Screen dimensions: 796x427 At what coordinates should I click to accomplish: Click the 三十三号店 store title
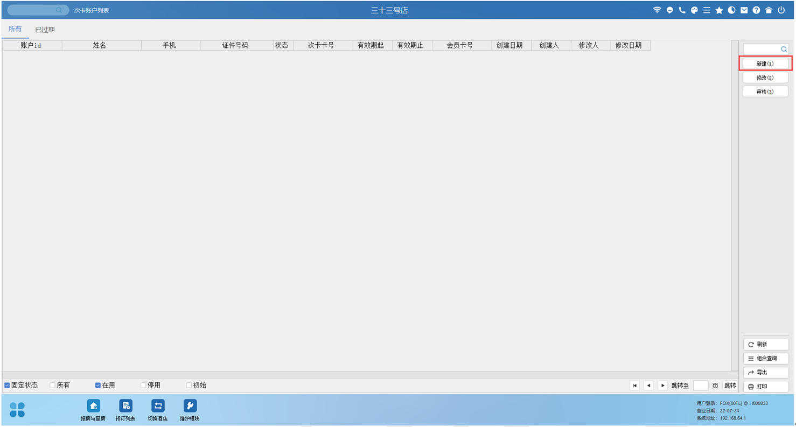tap(389, 10)
